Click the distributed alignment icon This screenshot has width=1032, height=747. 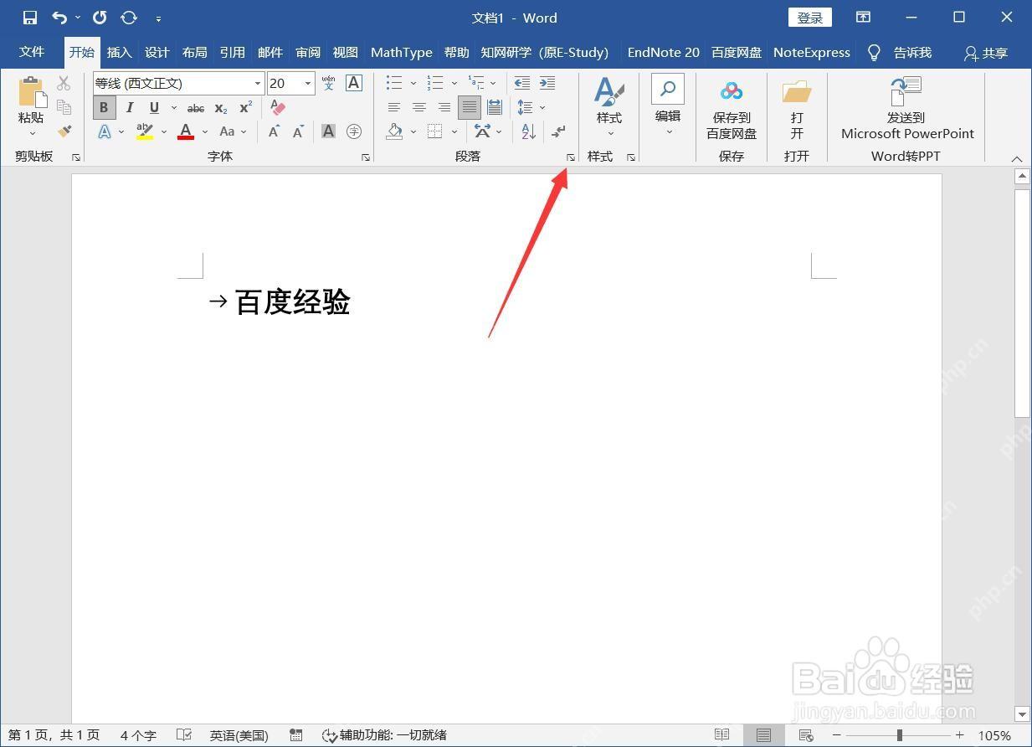tap(495, 107)
